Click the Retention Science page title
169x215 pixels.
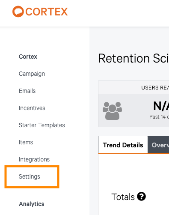tap(133, 58)
